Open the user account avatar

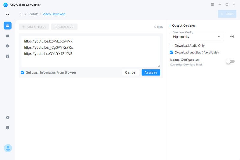coord(8,148)
